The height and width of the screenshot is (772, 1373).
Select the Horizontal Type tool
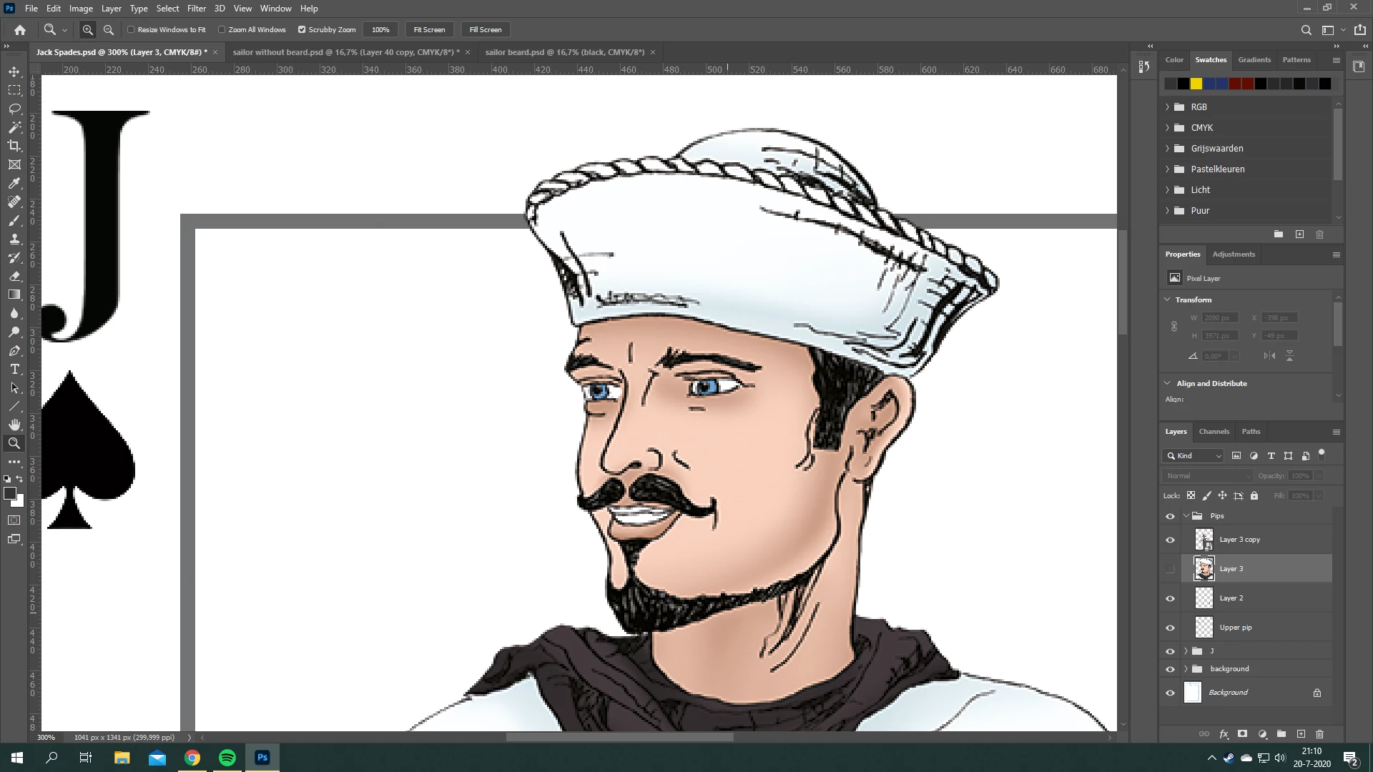click(14, 370)
